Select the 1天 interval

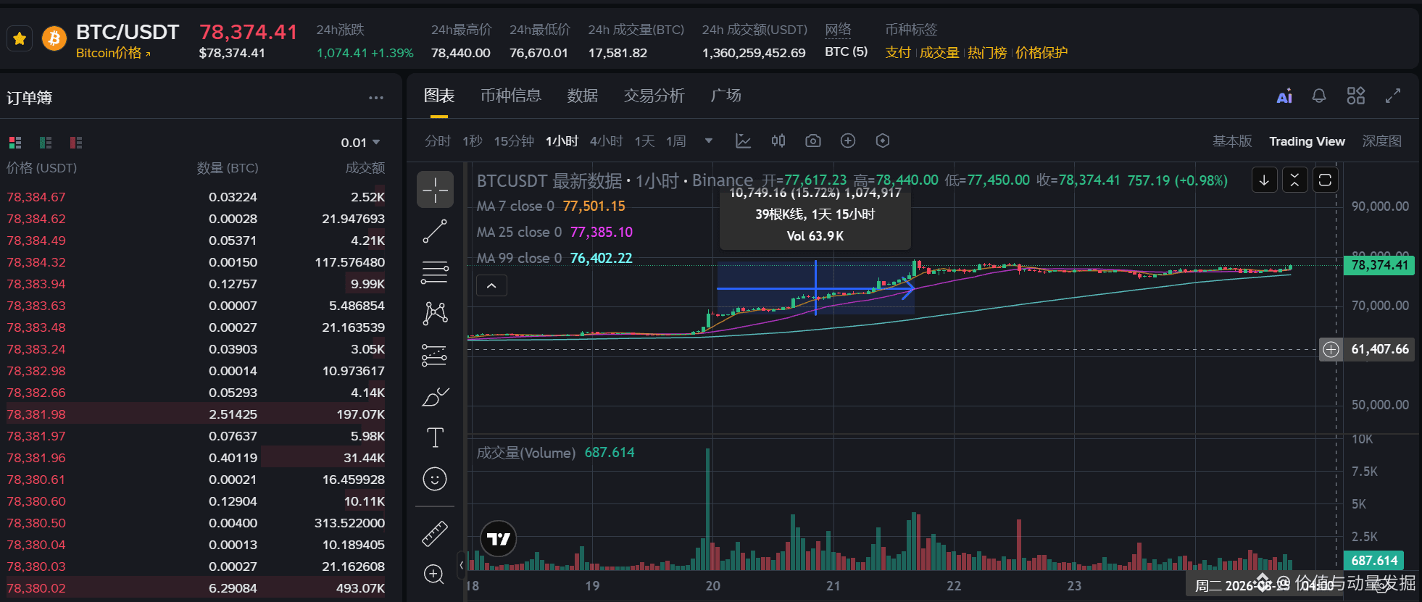click(645, 141)
